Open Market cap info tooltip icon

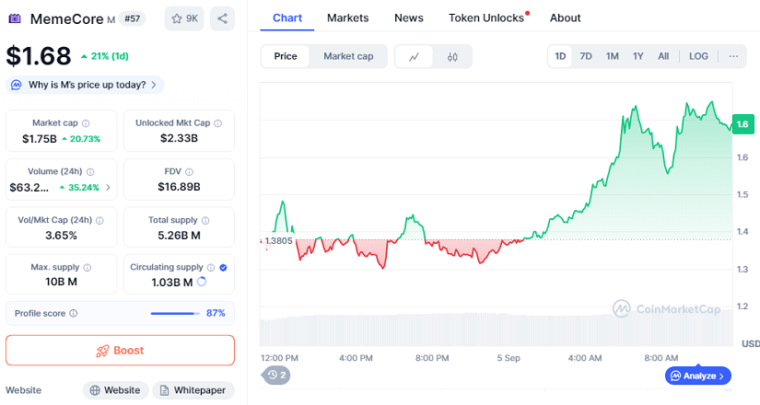pos(86,123)
